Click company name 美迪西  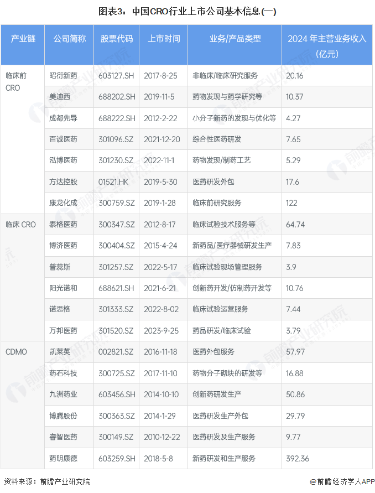pos(60,97)
